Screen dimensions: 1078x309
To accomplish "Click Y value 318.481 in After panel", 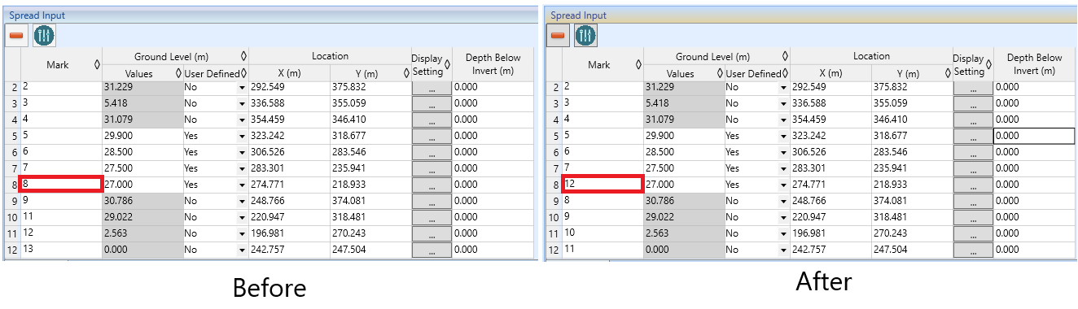I will click(912, 217).
